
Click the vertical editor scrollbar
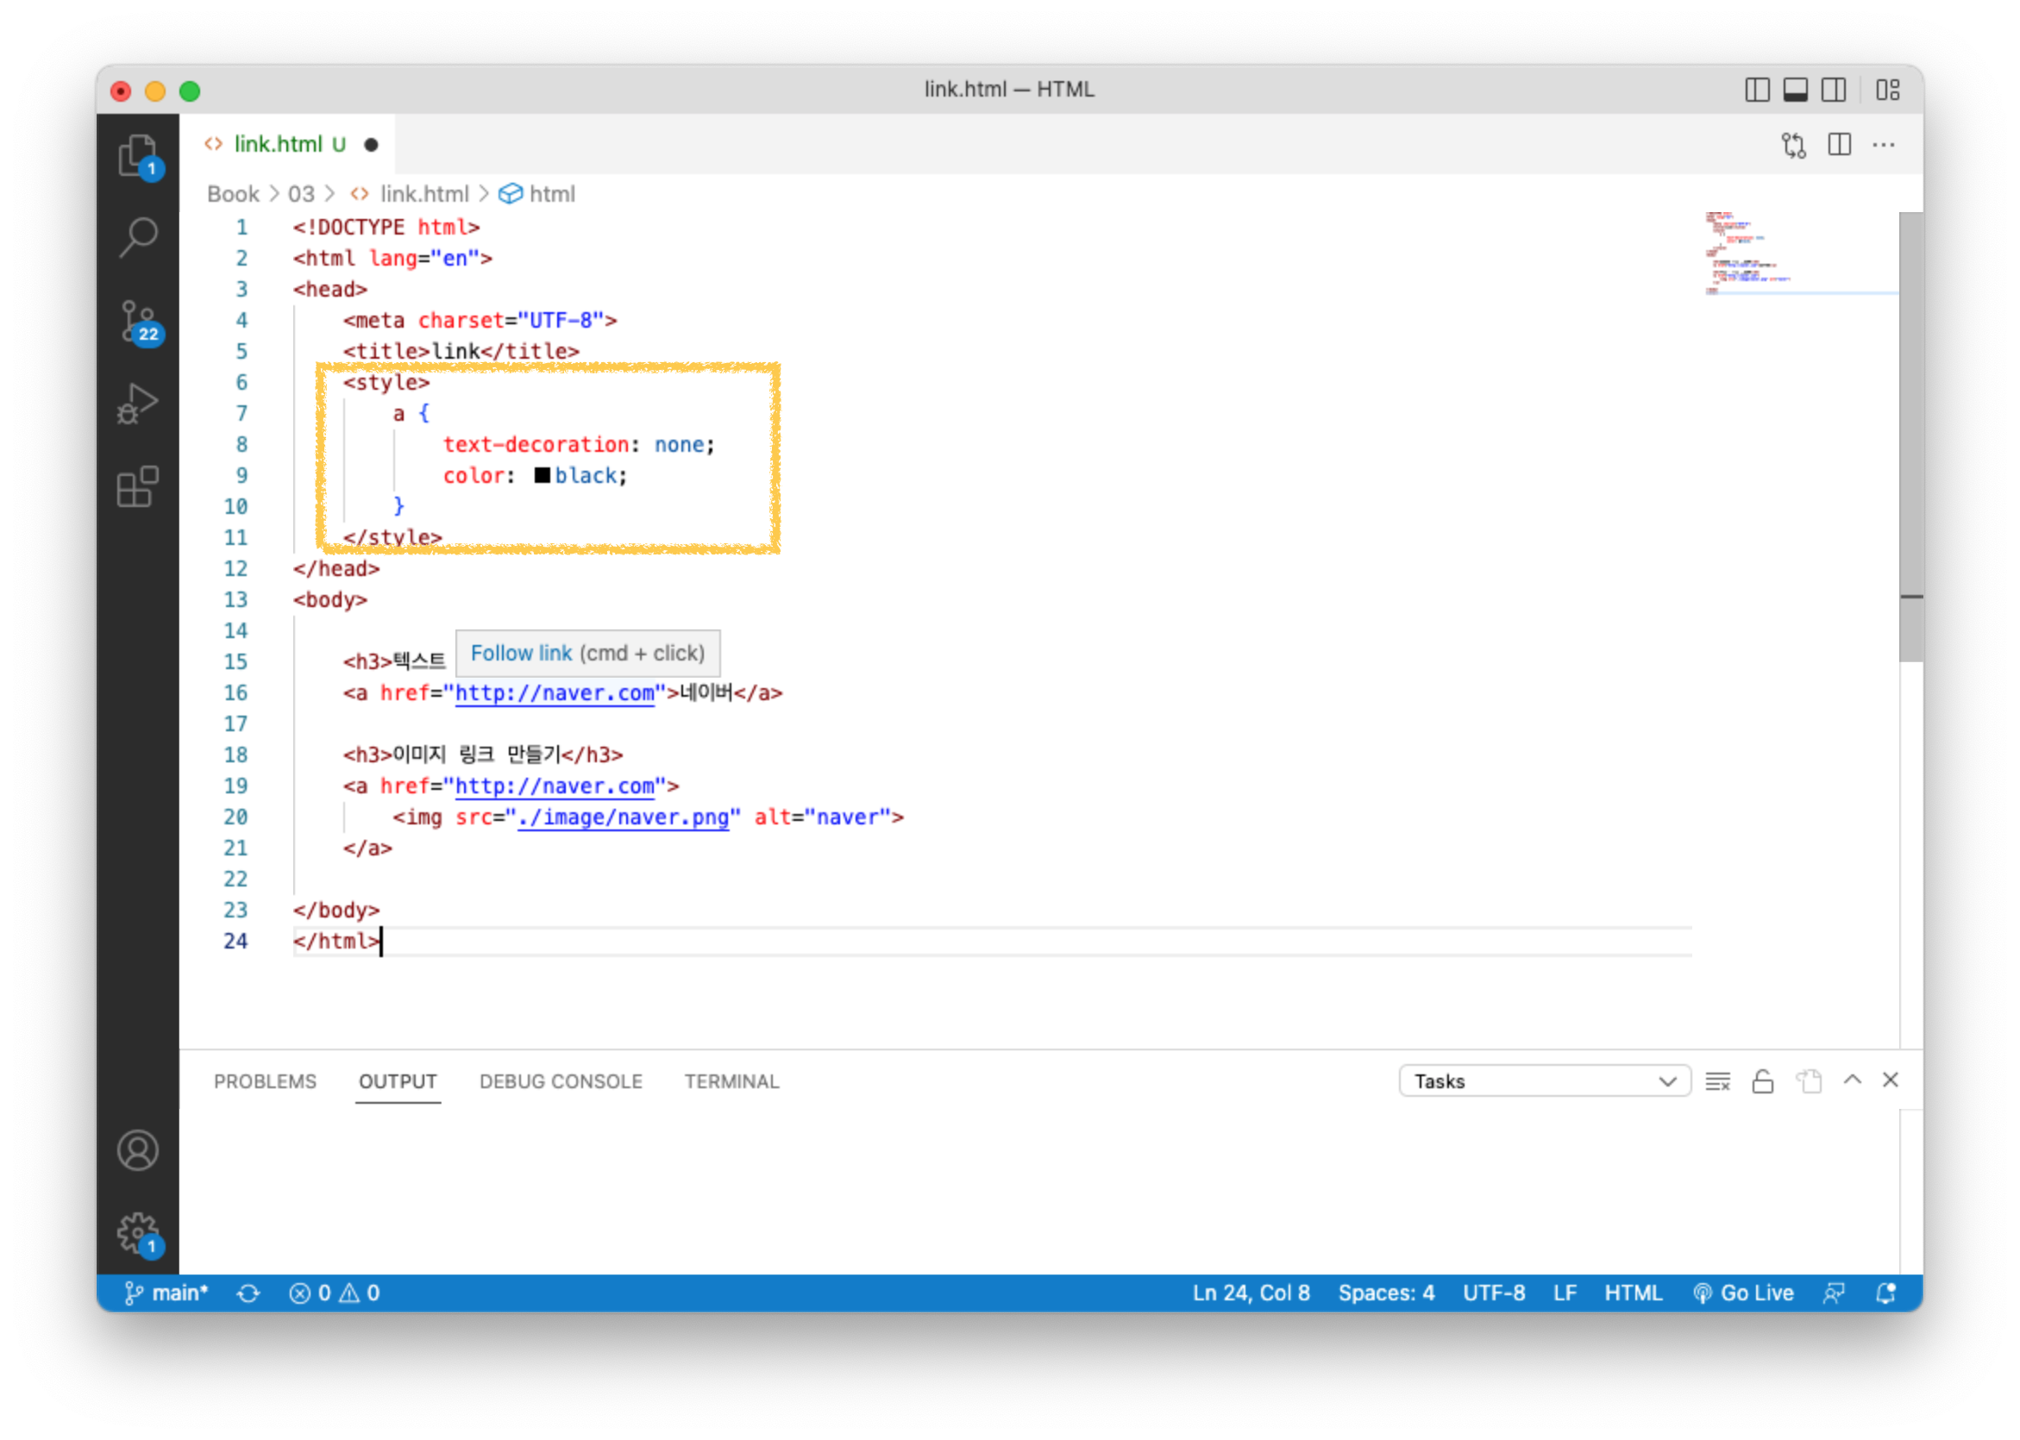pyautogui.click(x=1912, y=437)
